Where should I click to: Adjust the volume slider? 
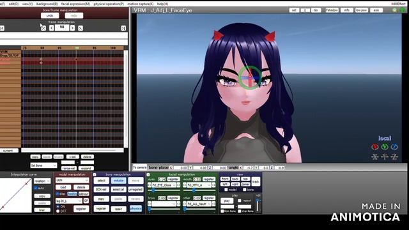click(x=258, y=205)
